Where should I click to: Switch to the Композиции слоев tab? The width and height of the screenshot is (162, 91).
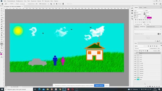click(151, 27)
